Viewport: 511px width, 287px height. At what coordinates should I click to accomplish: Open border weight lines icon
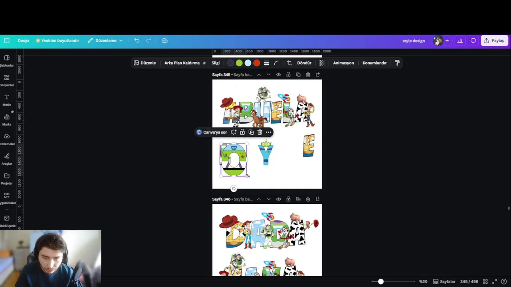click(266, 63)
